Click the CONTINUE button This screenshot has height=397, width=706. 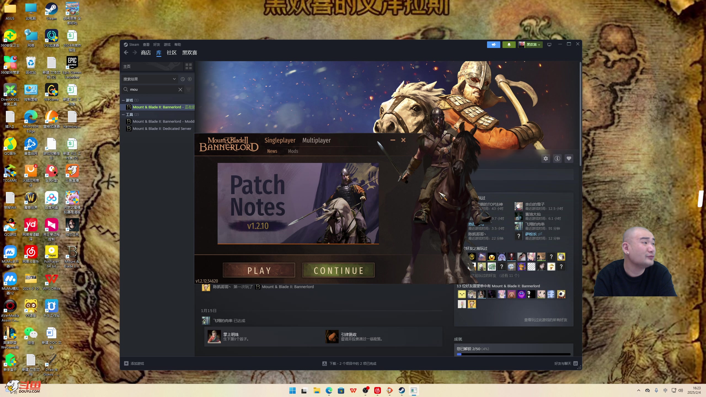coord(338,270)
